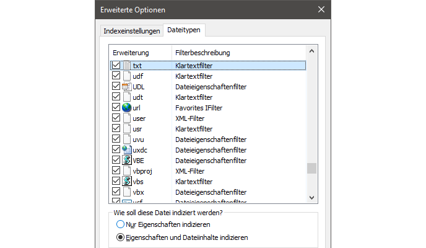The width and height of the screenshot is (426, 248).
Task: Click the txt file type icon
Action: [x=127, y=66]
